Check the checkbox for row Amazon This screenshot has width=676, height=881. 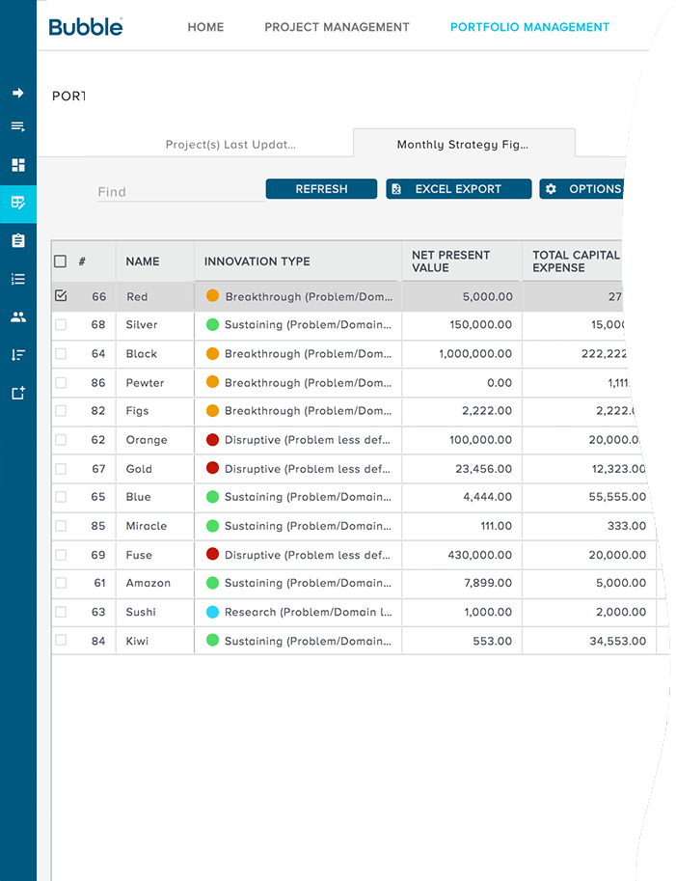[61, 583]
